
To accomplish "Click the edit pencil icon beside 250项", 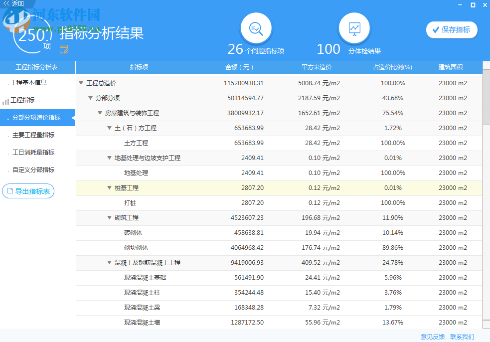I will click(63, 49).
